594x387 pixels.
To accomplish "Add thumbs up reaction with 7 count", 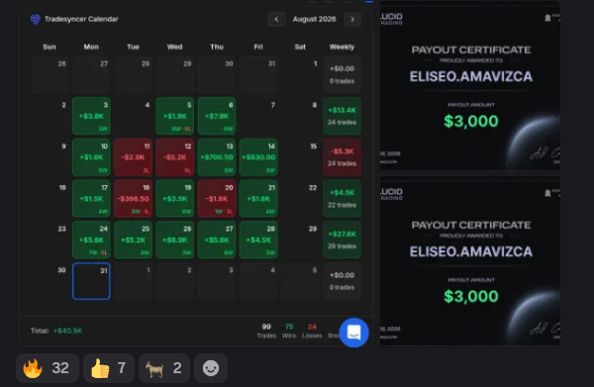I will [109, 368].
